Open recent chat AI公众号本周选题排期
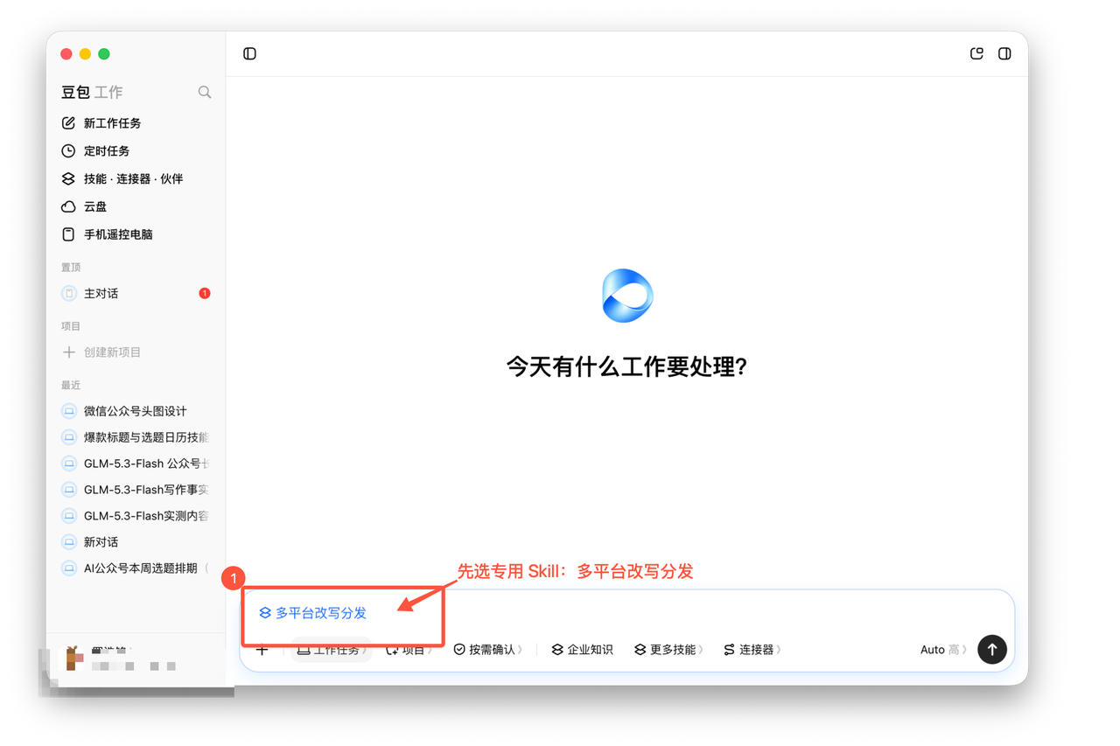Image resolution: width=1120 pixels, height=746 pixels. point(136,568)
